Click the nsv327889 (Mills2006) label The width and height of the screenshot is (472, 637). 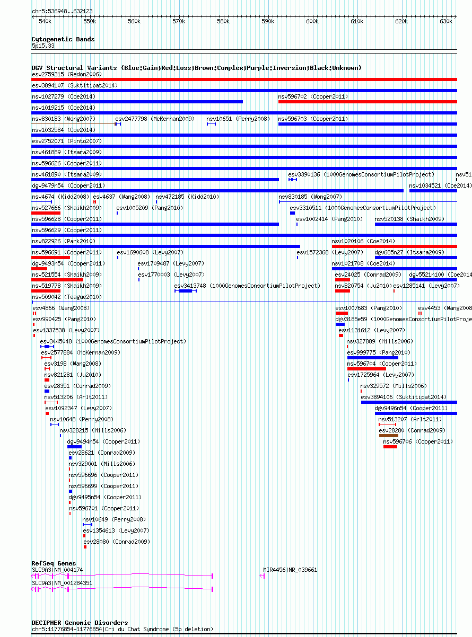[x=380, y=341]
